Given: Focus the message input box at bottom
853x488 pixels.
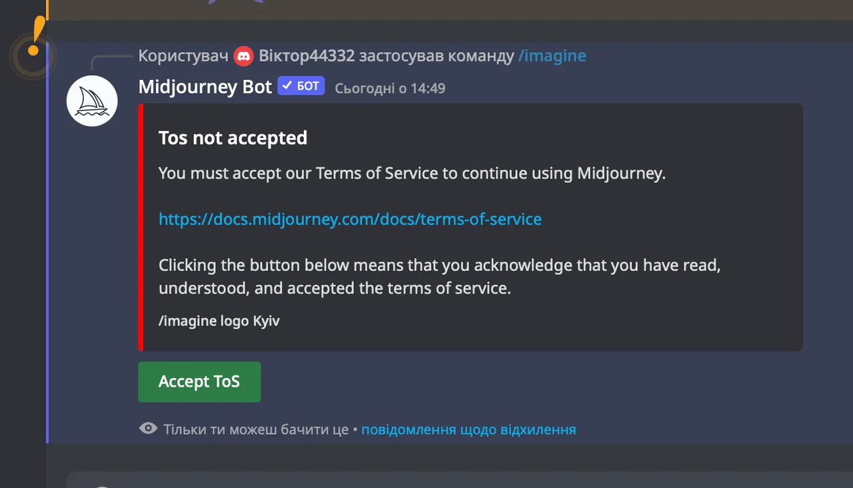Looking at the screenshot, I should coord(460,480).
